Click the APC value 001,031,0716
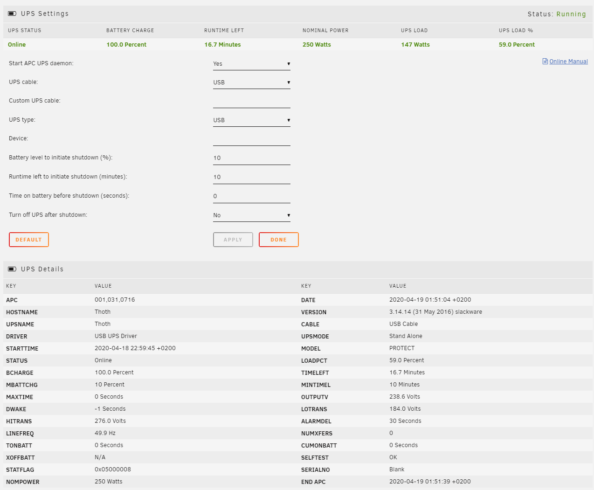This screenshot has width=594, height=490. [x=115, y=300]
